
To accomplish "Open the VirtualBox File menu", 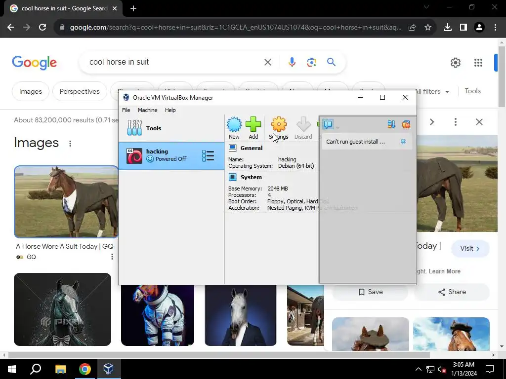I will (126, 110).
